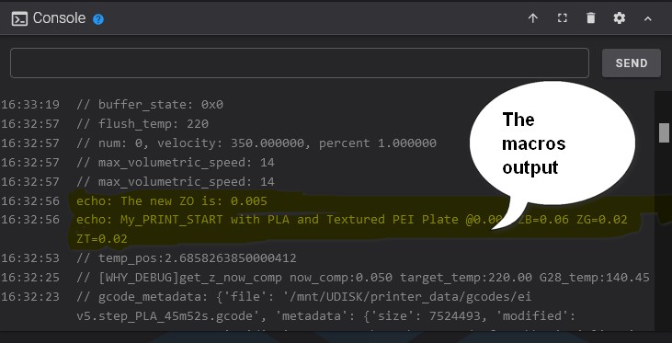Select the buffer_state: 0x0 log entry
The image size is (672, 343).
150,104
